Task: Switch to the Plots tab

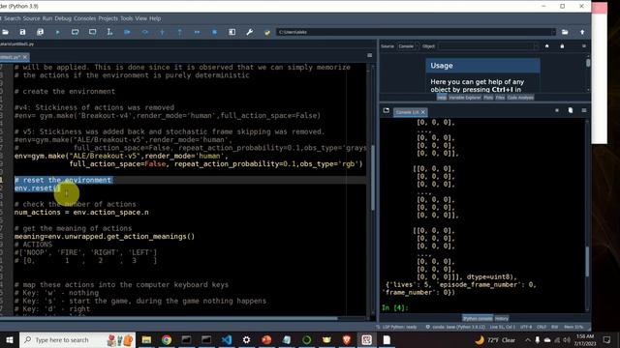Action: (488, 98)
